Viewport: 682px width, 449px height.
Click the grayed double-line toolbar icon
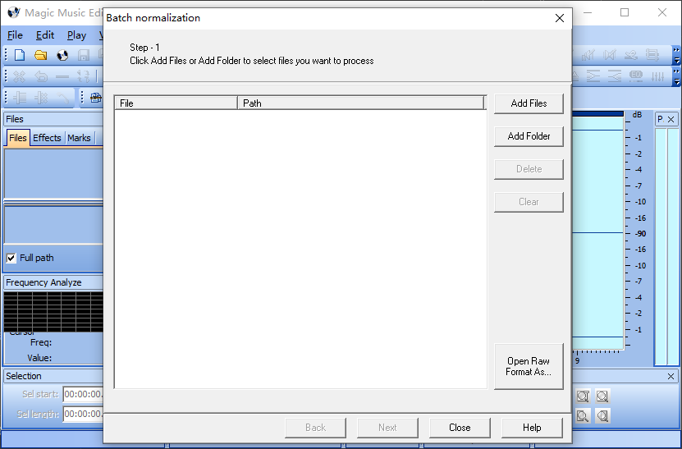coord(62,76)
